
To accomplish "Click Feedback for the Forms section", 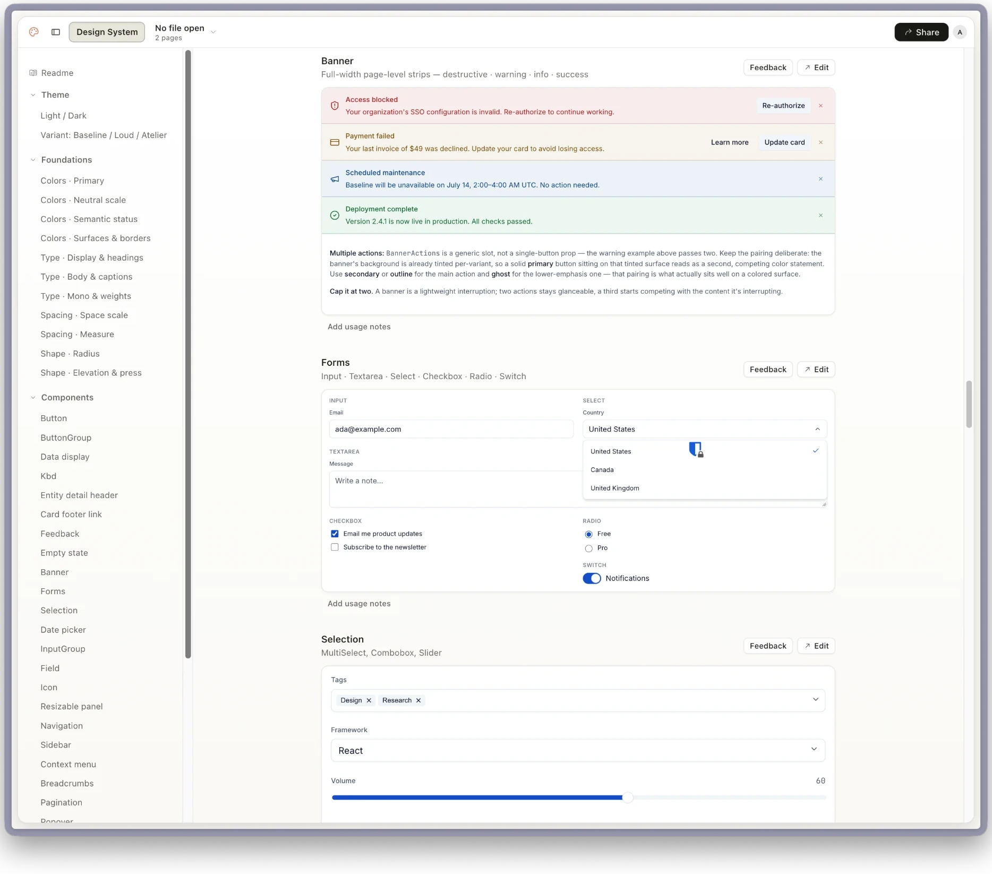I will tap(768, 370).
